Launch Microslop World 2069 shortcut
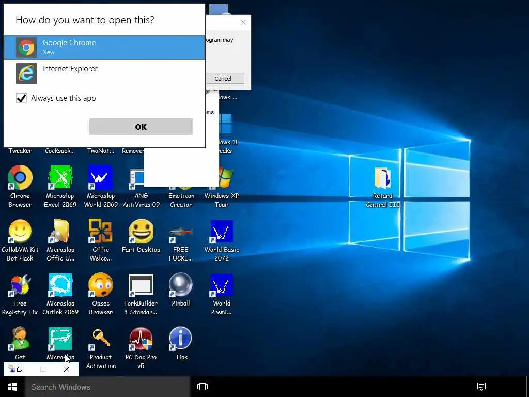The image size is (529, 397). pos(101,186)
